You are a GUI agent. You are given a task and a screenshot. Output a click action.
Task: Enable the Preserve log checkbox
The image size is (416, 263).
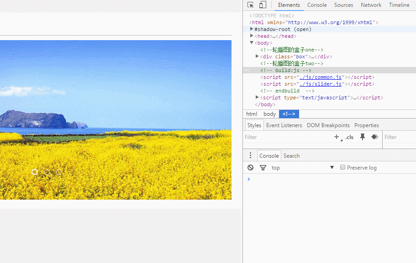342,167
